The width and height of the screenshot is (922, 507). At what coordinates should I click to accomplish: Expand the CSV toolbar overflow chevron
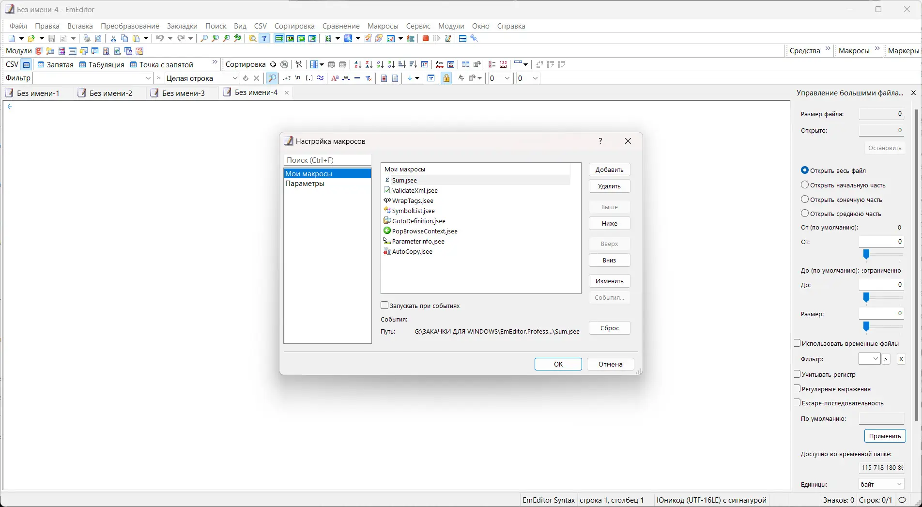[215, 62]
